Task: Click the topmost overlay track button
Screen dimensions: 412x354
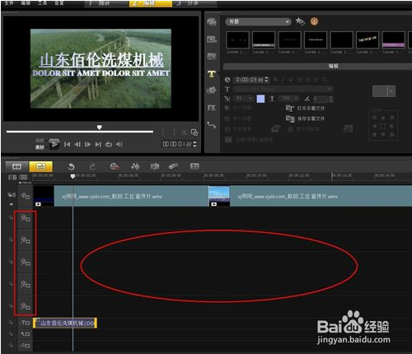Action: 26,218
